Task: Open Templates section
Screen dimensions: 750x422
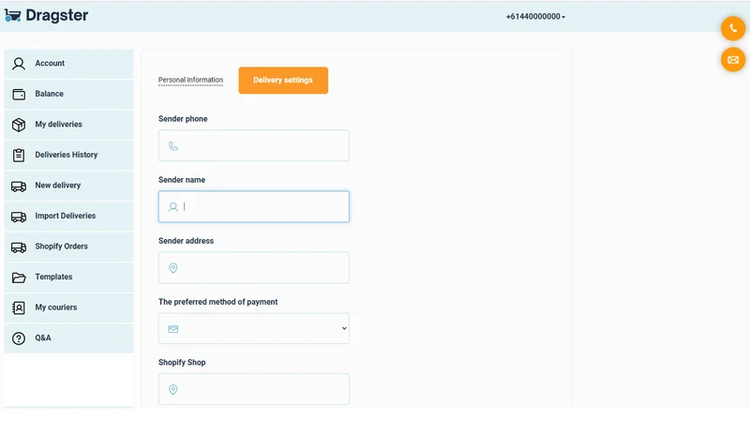Action: point(68,278)
